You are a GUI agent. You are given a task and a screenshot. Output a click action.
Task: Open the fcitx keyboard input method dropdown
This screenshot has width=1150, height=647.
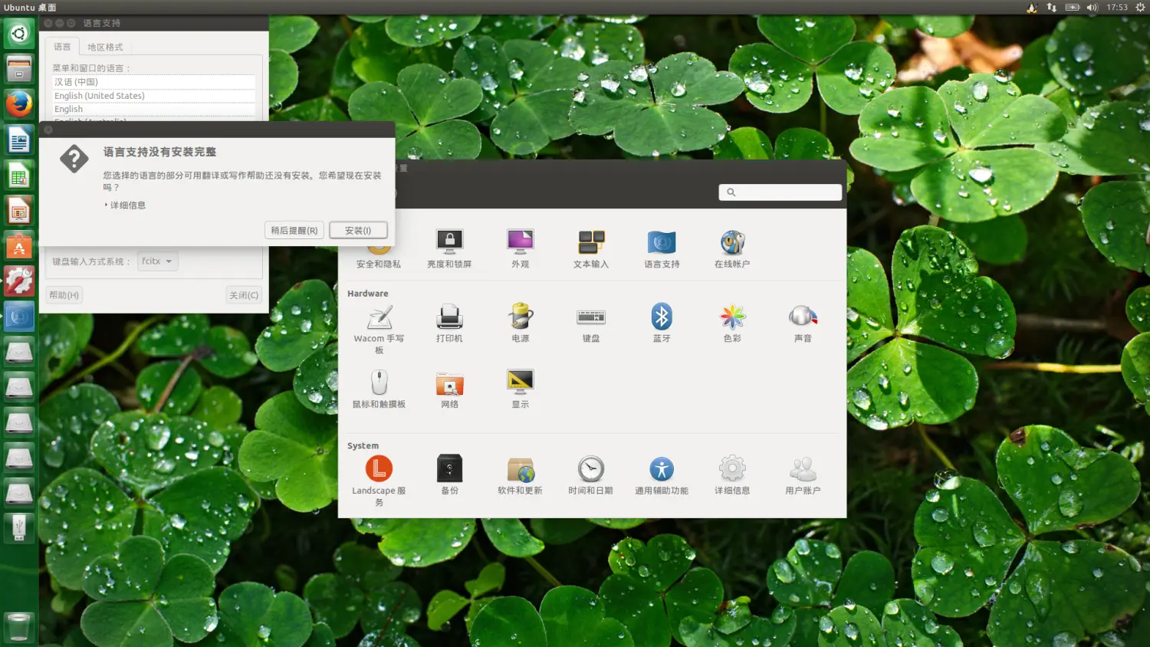click(157, 261)
